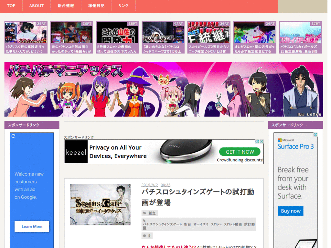
Task: Open the スロット tag link
Action: tap(216, 224)
